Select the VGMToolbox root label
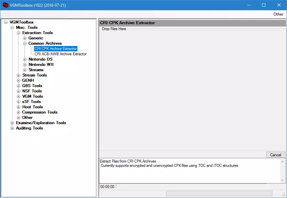This screenshot has height=198, width=287. point(22,22)
